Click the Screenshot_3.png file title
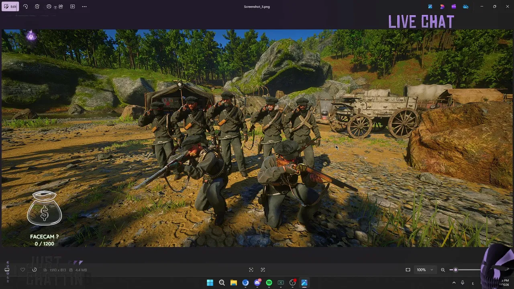This screenshot has width=514, height=289. (x=257, y=6)
